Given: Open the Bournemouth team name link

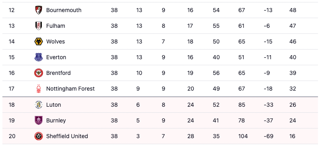Looking at the screenshot, I should point(64,10).
